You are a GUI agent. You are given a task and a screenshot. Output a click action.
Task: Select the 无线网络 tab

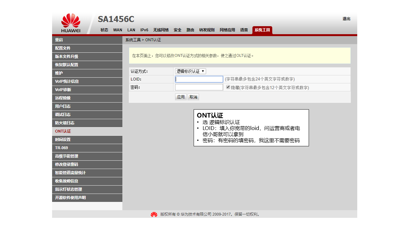pyautogui.click(x=161, y=30)
